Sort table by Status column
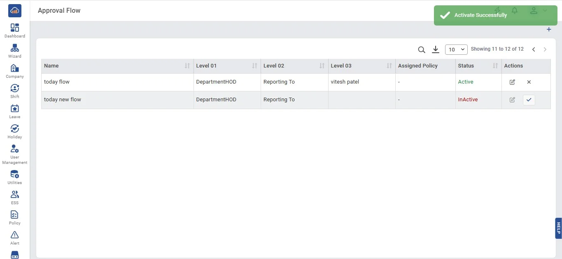The width and height of the screenshot is (562, 259). pyautogui.click(x=495, y=66)
